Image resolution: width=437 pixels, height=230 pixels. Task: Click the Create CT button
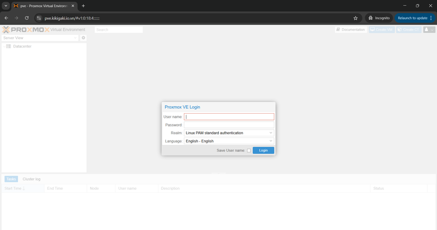408,30
